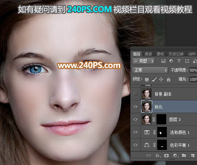Select 色彩平衡 1 mask thumbnail
The width and height of the screenshot is (197, 165).
coord(162,145)
